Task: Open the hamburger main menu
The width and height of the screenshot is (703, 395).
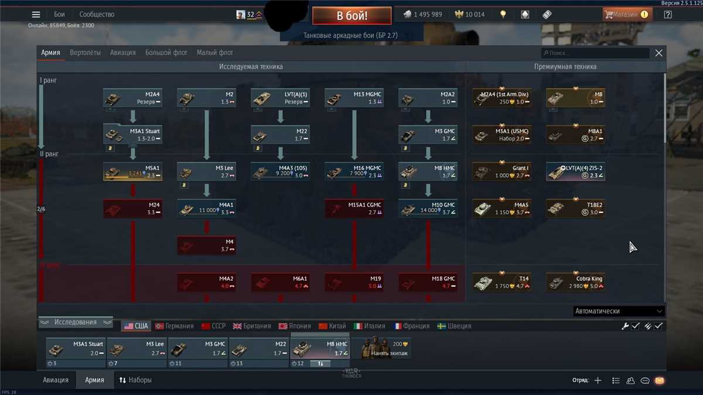Action: tap(36, 15)
